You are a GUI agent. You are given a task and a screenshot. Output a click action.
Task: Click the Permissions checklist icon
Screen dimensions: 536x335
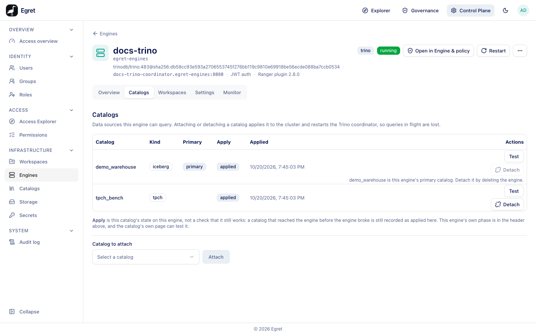(x=12, y=135)
